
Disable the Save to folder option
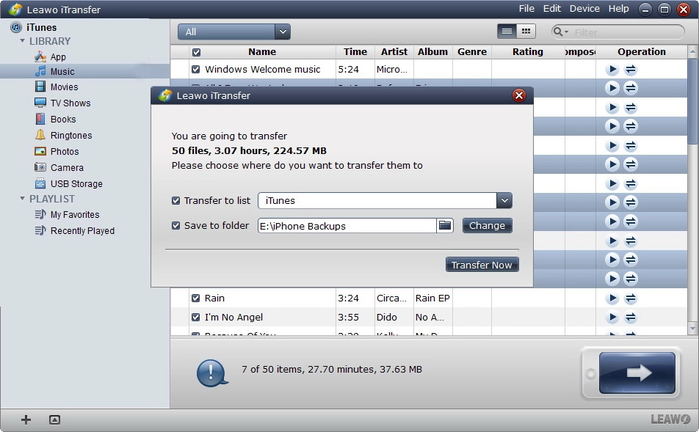[175, 225]
